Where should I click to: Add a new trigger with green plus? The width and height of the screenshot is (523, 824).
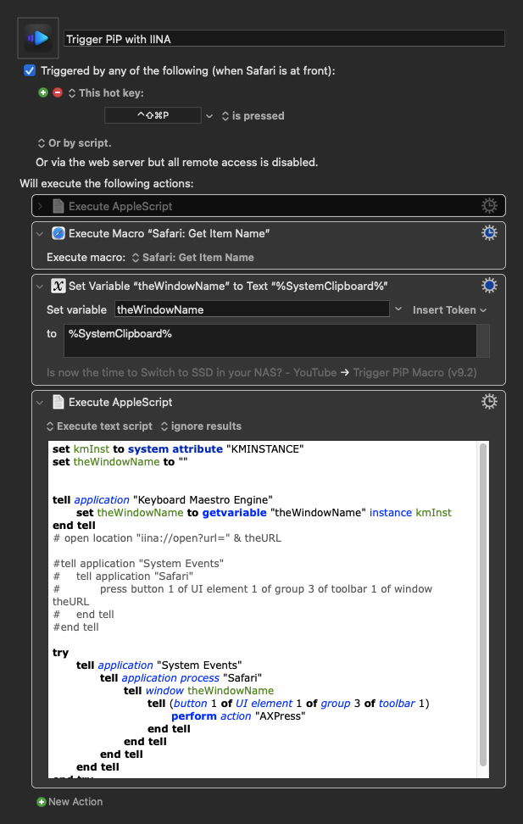click(43, 92)
